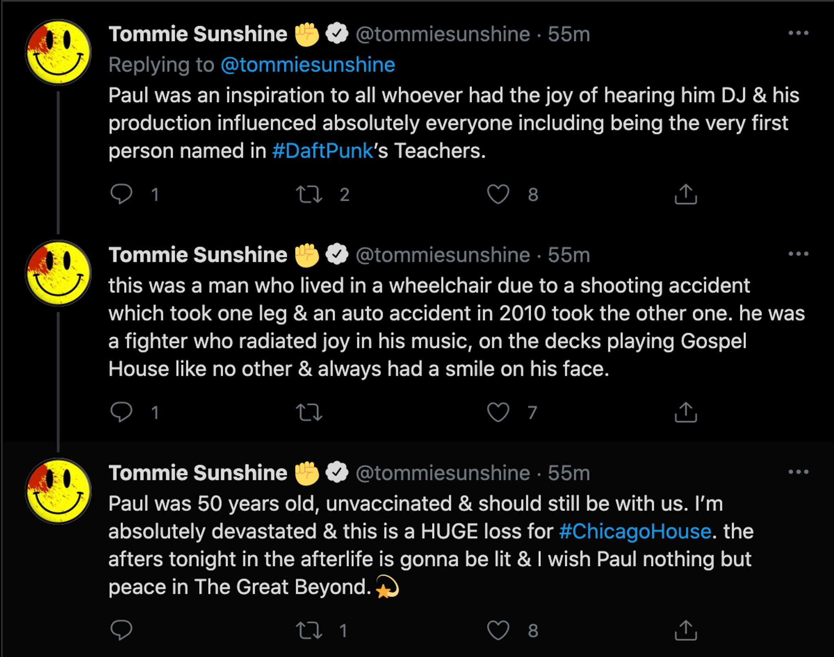Open the #DaftPunk hashtag link
This screenshot has height=657, width=834.
(323, 151)
